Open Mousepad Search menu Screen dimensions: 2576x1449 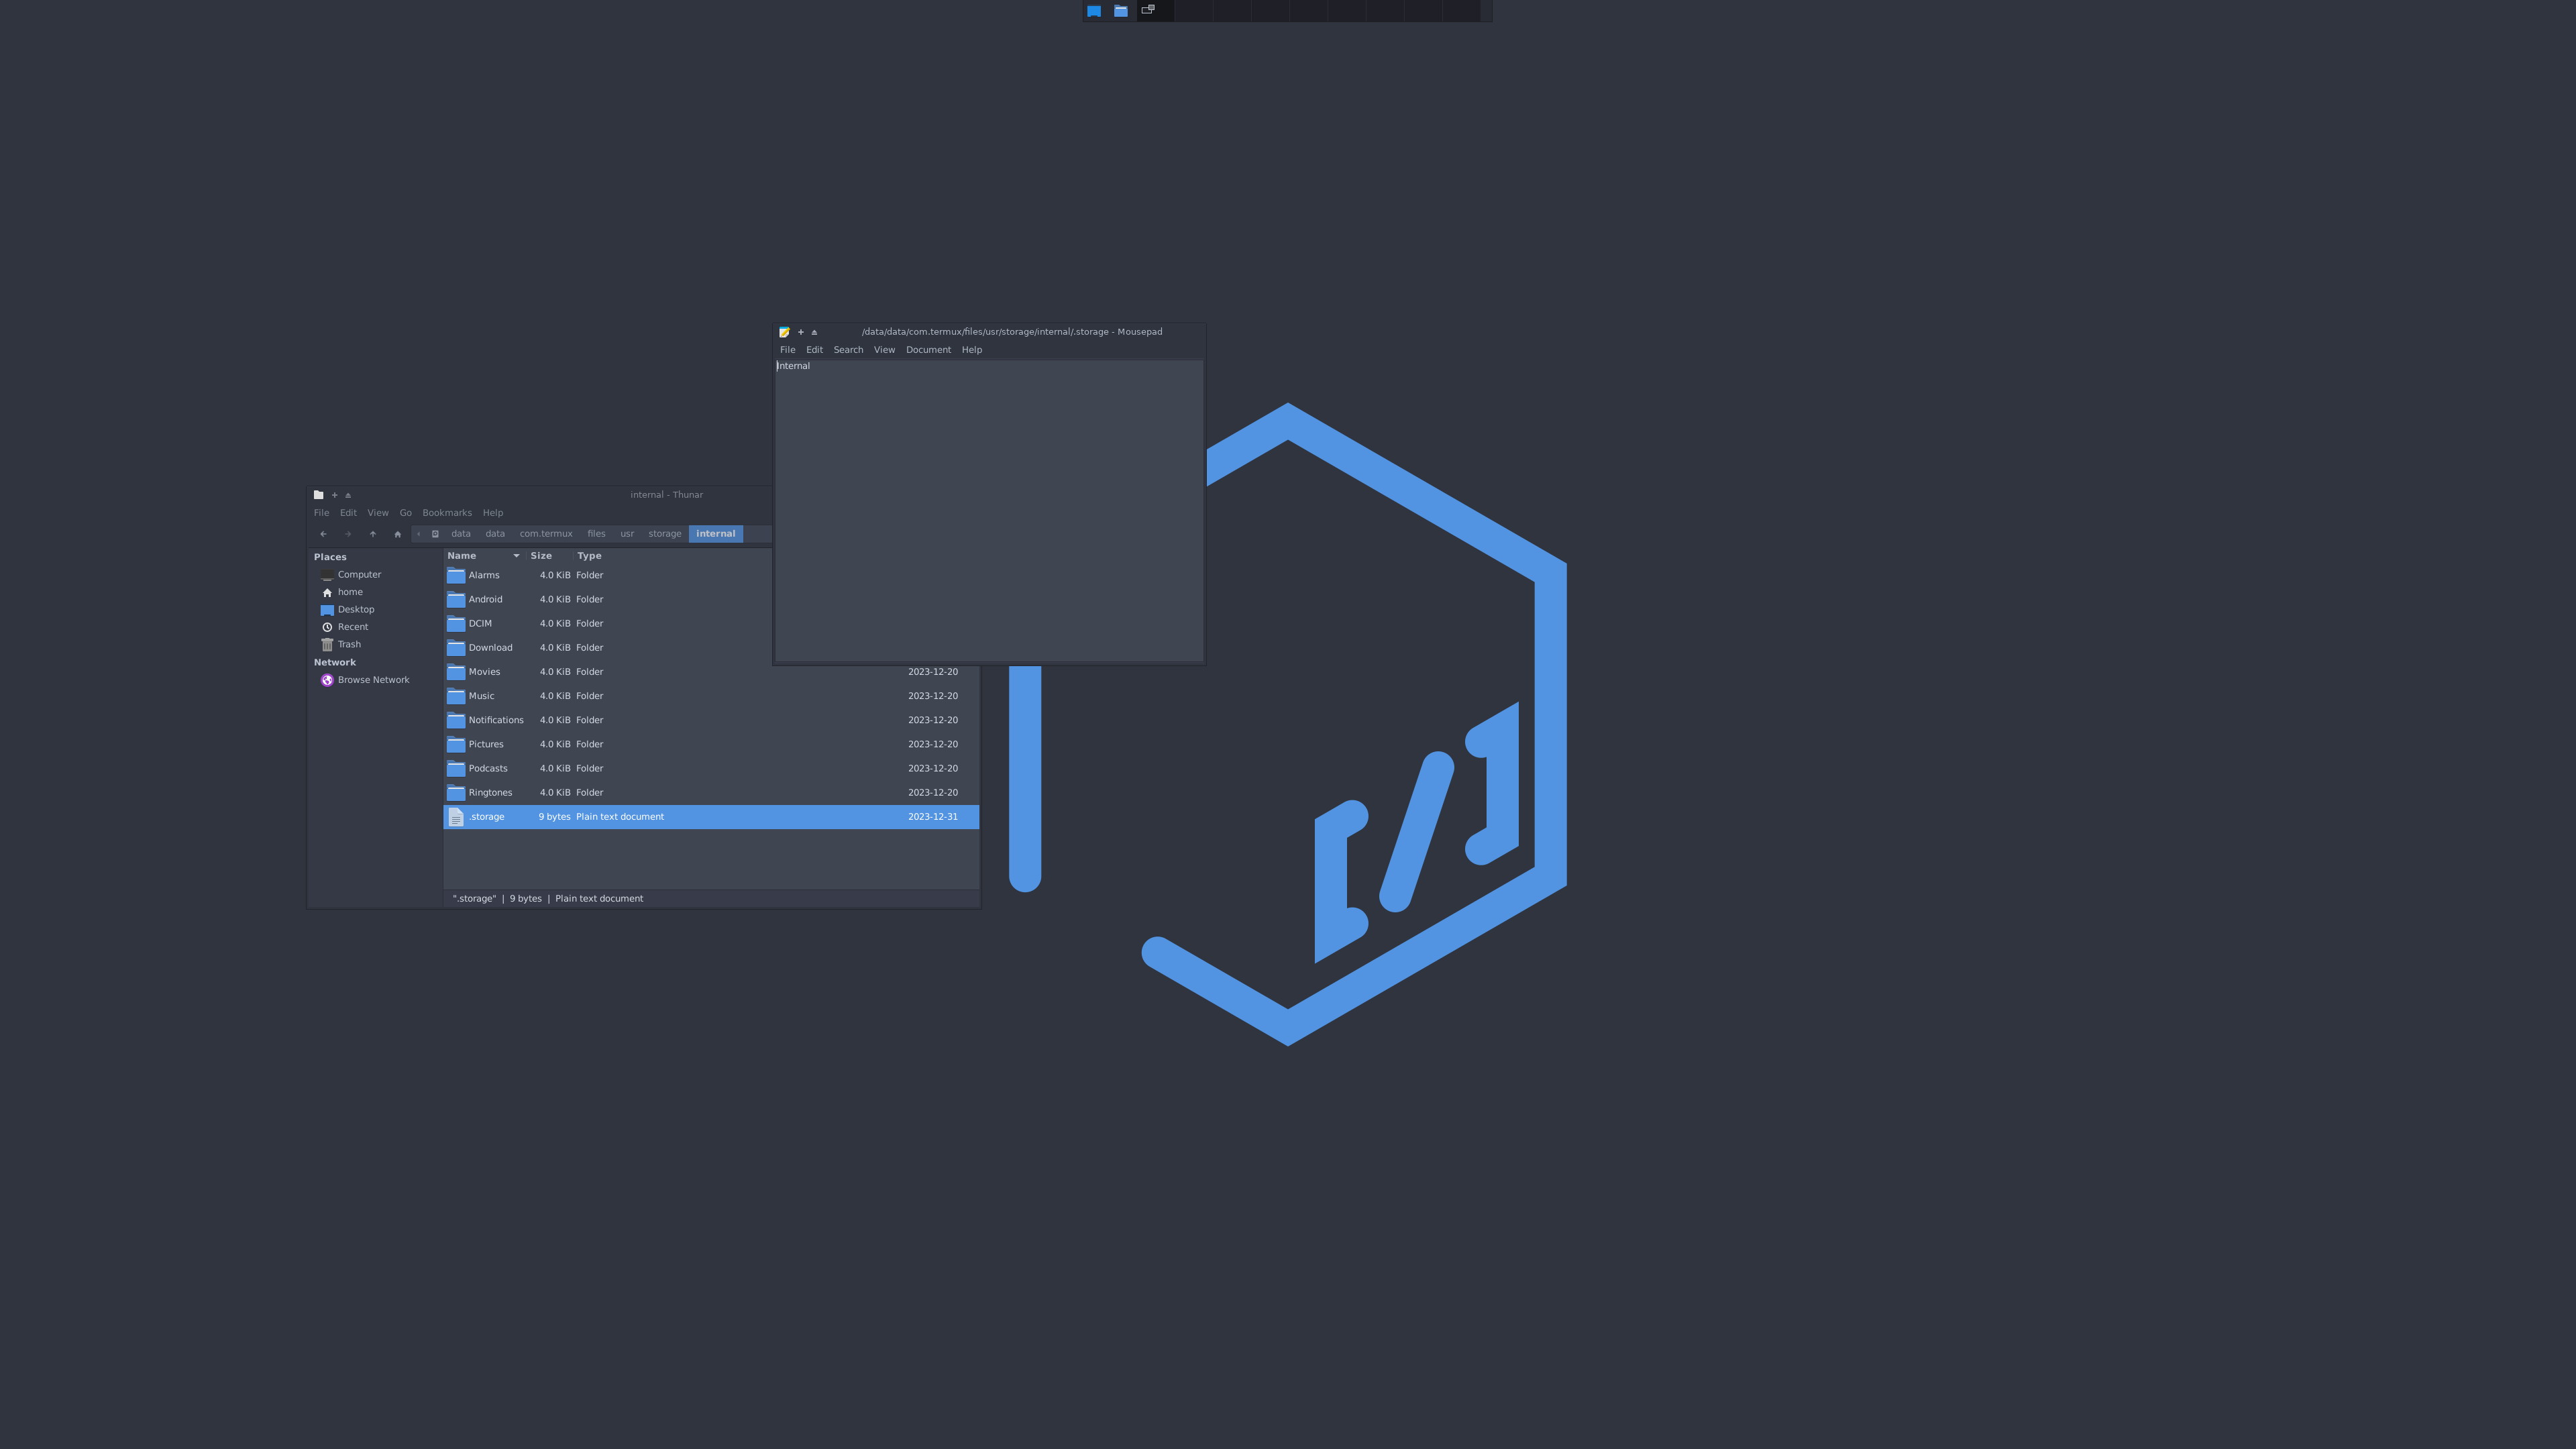[848, 350]
